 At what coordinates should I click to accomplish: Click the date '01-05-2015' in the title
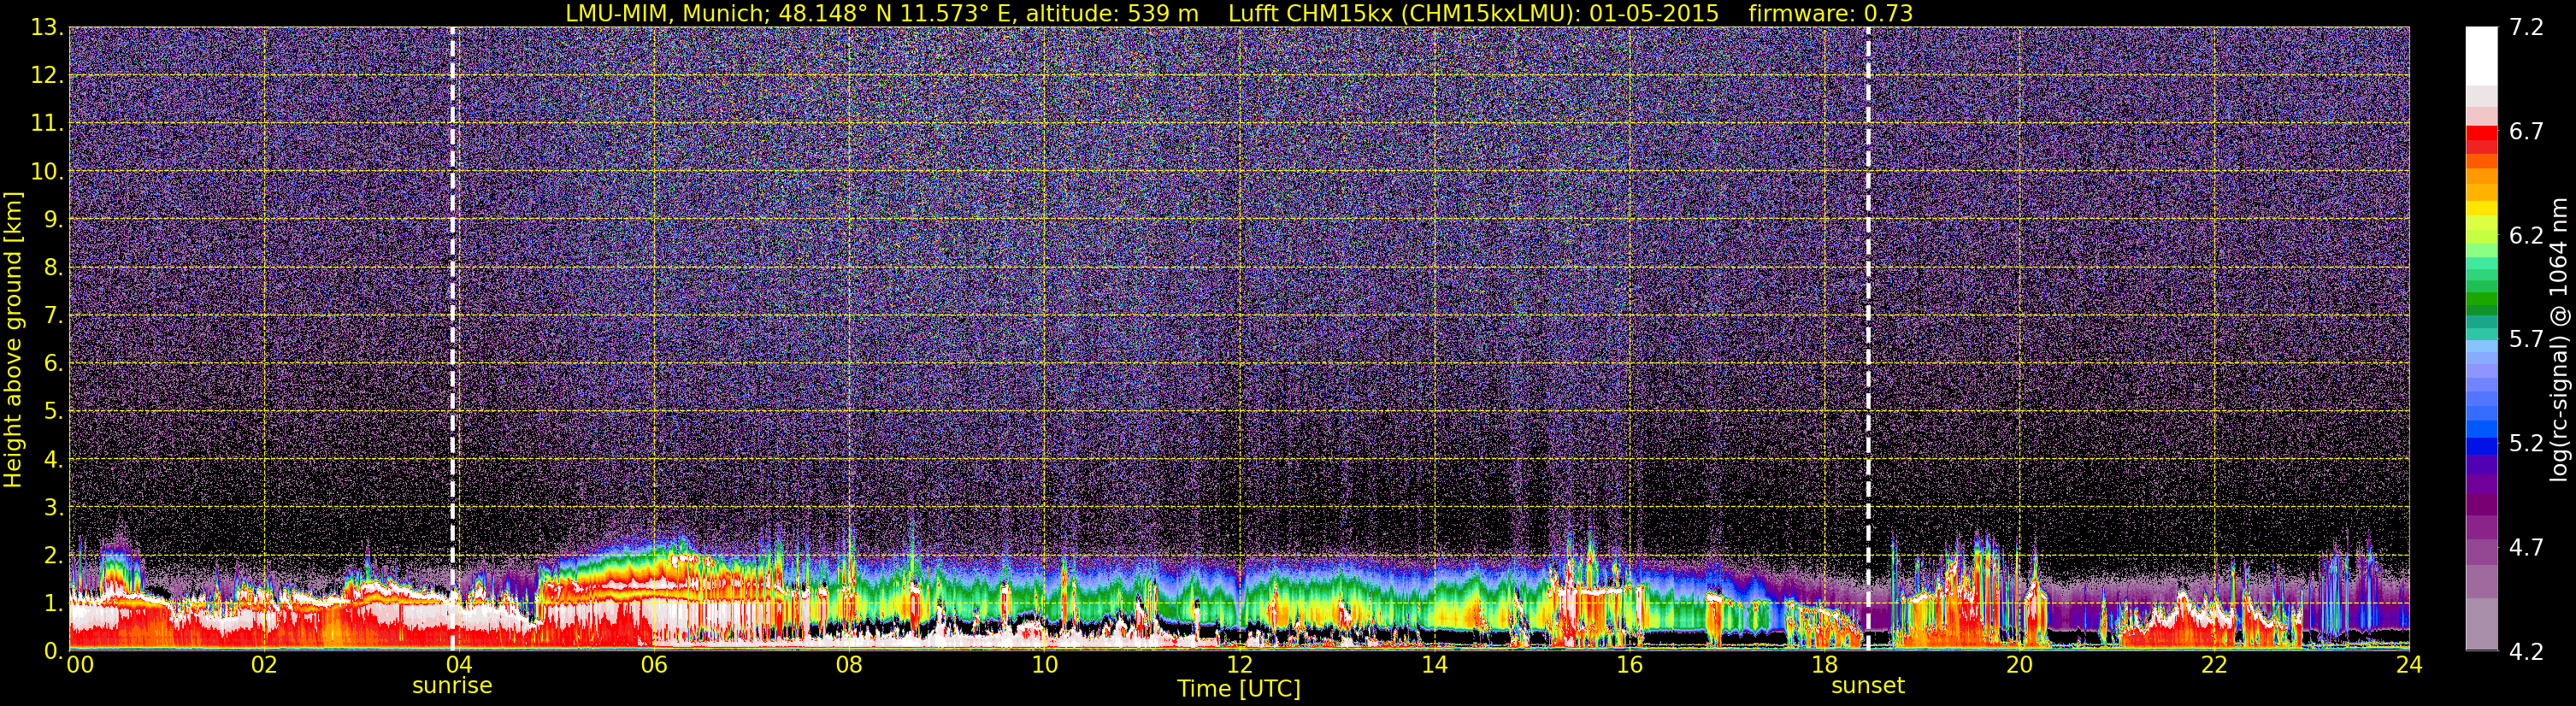[x=1654, y=14]
